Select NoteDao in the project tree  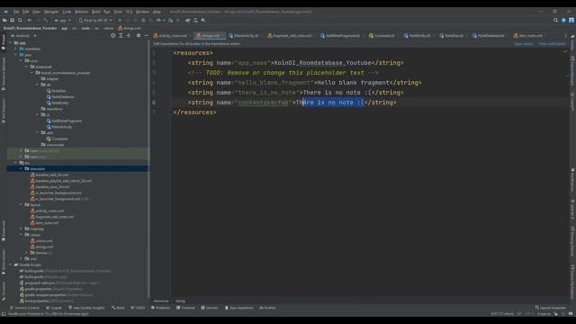(58, 91)
